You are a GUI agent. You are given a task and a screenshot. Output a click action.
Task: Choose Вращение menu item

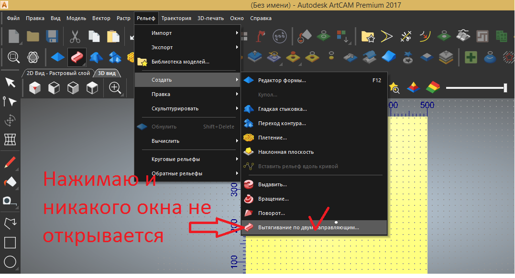pyautogui.click(x=314, y=199)
